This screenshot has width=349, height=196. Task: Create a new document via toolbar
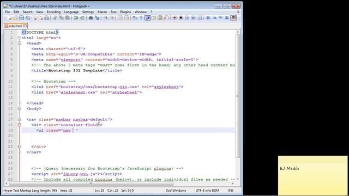point(9,18)
